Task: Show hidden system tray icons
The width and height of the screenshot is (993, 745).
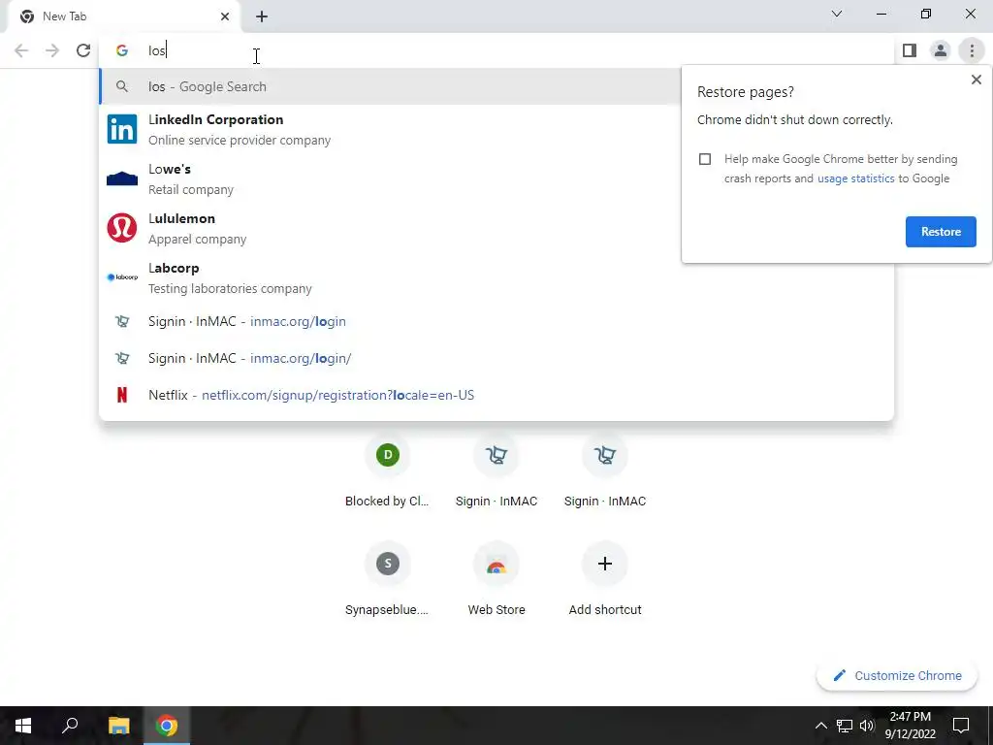Action: tap(820, 726)
